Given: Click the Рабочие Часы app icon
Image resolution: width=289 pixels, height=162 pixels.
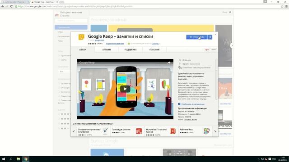Looking at the screenshot, I should click(207, 131).
